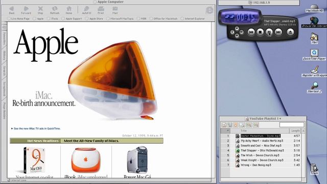Open Internet Explorer favorites bar link
Viewport: 327px width, 184px height.
point(193,18)
